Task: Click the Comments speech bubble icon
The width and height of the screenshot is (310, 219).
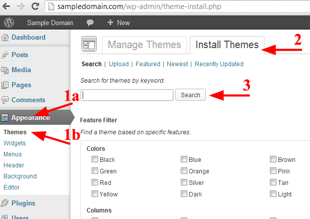Action: [x=5, y=100]
